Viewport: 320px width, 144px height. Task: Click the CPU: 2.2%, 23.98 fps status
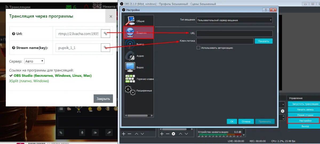click(x=283, y=141)
